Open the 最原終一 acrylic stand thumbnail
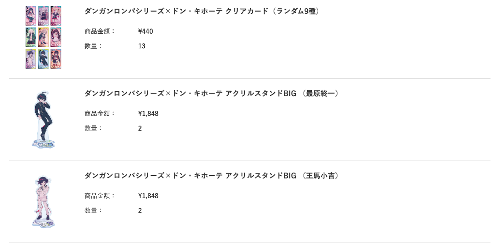The image size is (495, 244). tap(43, 120)
